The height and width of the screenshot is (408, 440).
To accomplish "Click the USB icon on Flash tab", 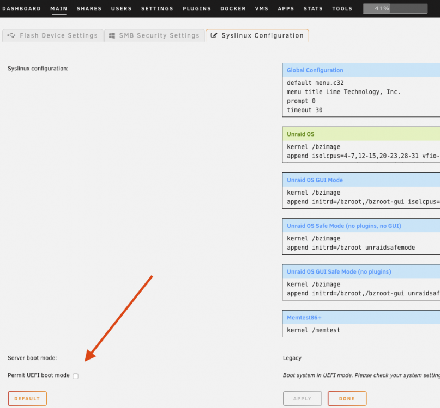I will (11, 35).
